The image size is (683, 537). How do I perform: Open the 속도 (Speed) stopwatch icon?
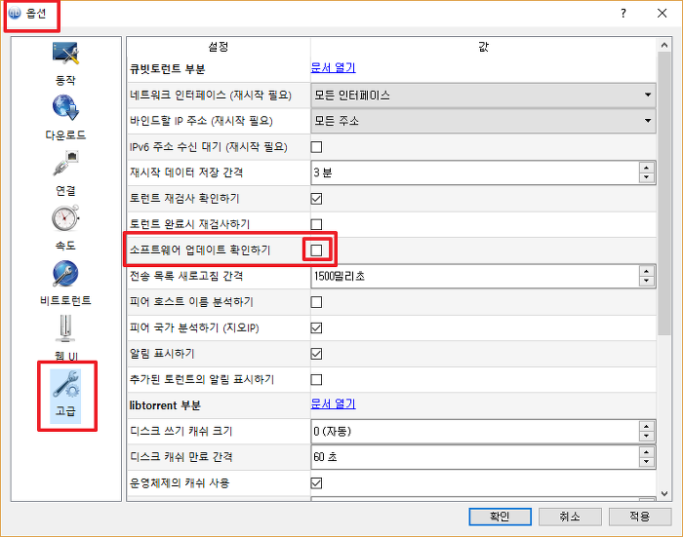point(65,218)
